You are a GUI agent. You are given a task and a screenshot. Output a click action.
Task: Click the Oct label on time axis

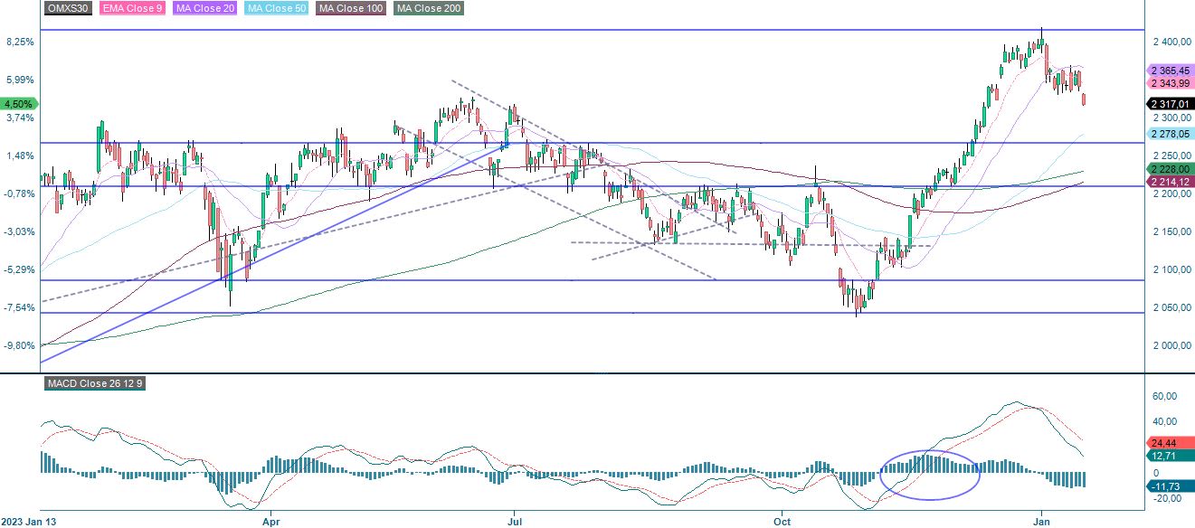[781, 522]
